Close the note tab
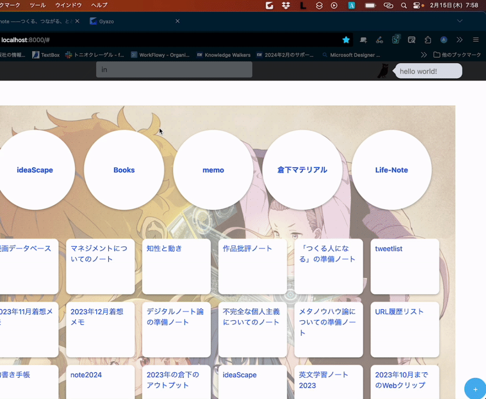 click(77, 21)
